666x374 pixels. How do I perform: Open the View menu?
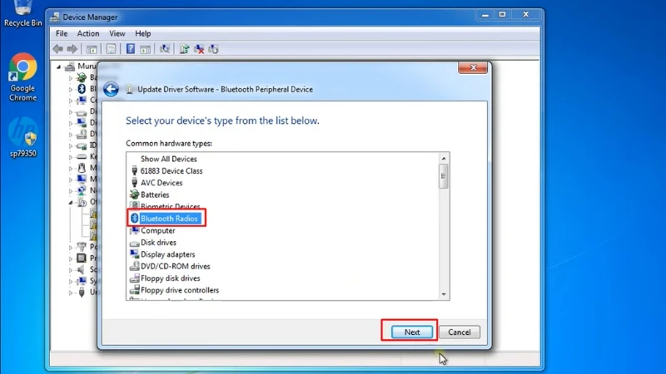(x=117, y=33)
